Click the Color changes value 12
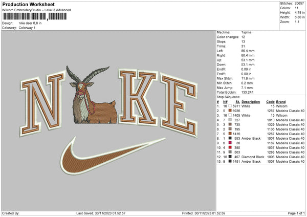 243,37
